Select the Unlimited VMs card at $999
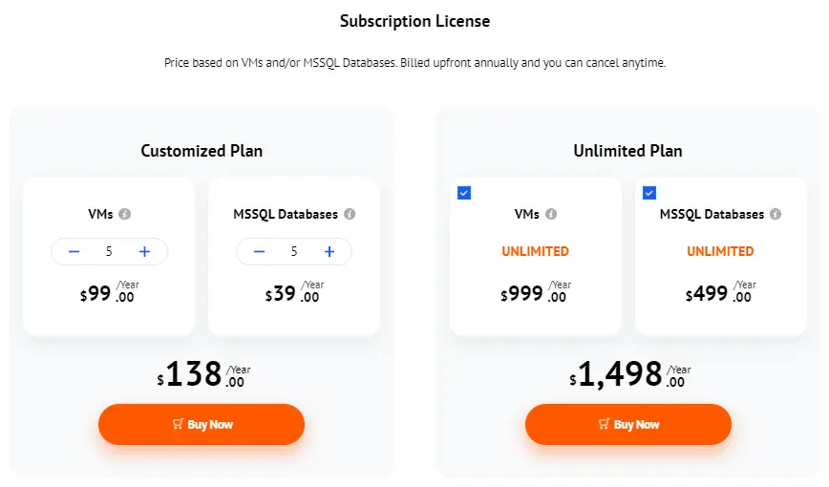Image resolution: width=829 pixels, height=487 pixels. (536, 257)
